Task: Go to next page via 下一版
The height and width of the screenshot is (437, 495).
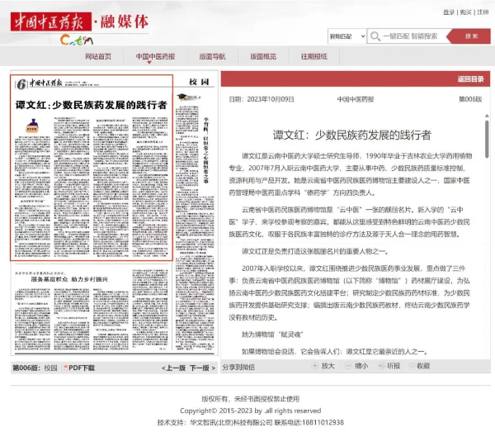Action: (x=200, y=368)
